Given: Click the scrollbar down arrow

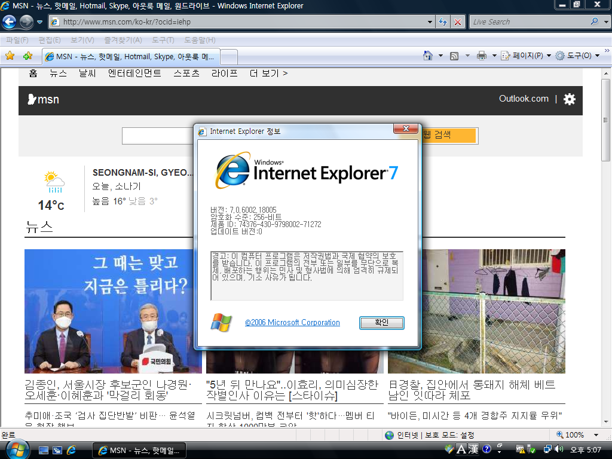Looking at the screenshot, I should pyautogui.click(x=605, y=422).
